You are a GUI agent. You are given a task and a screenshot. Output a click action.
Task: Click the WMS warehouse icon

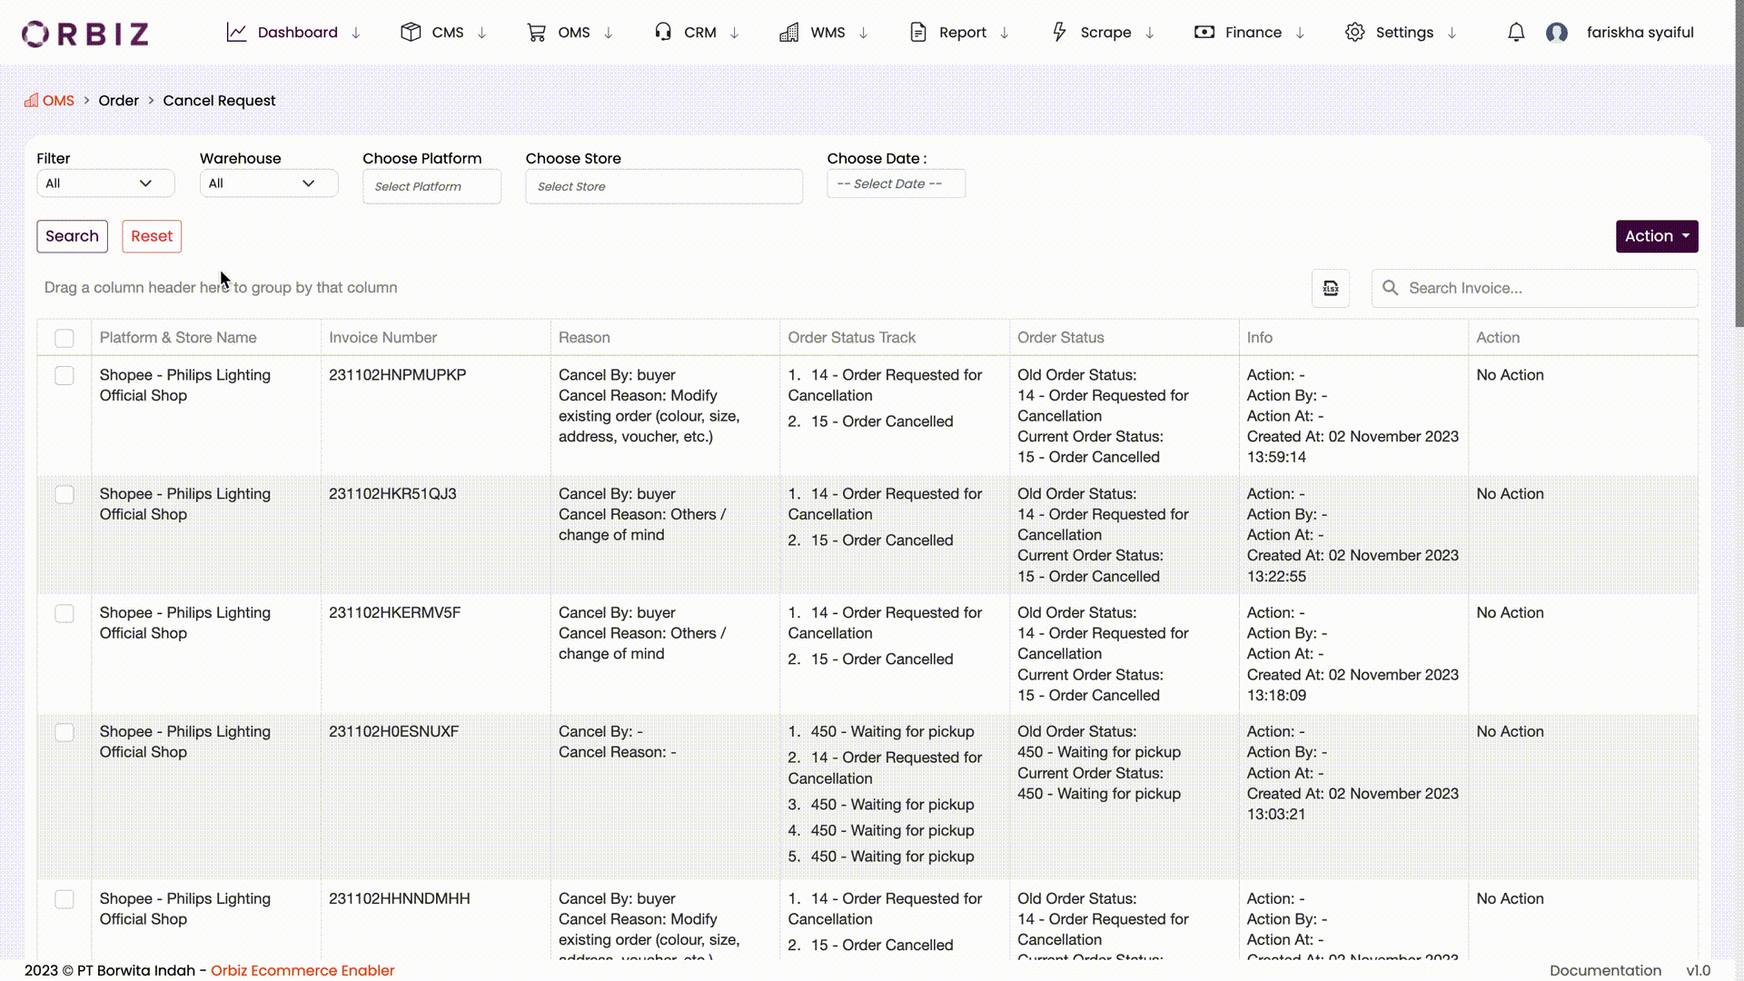point(789,33)
